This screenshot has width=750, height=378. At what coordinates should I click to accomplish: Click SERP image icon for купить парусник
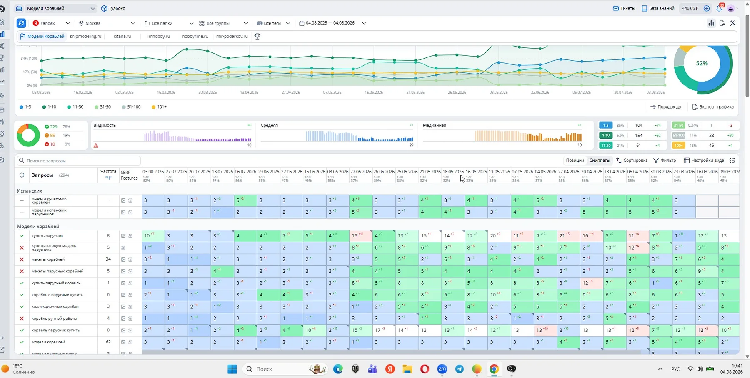[x=123, y=236]
